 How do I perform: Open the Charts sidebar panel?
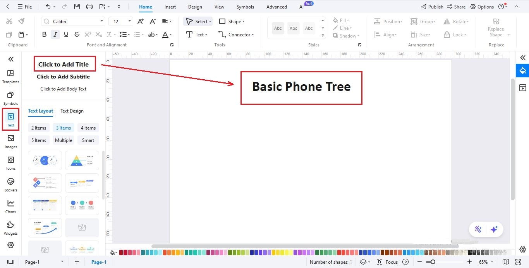tap(10, 207)
